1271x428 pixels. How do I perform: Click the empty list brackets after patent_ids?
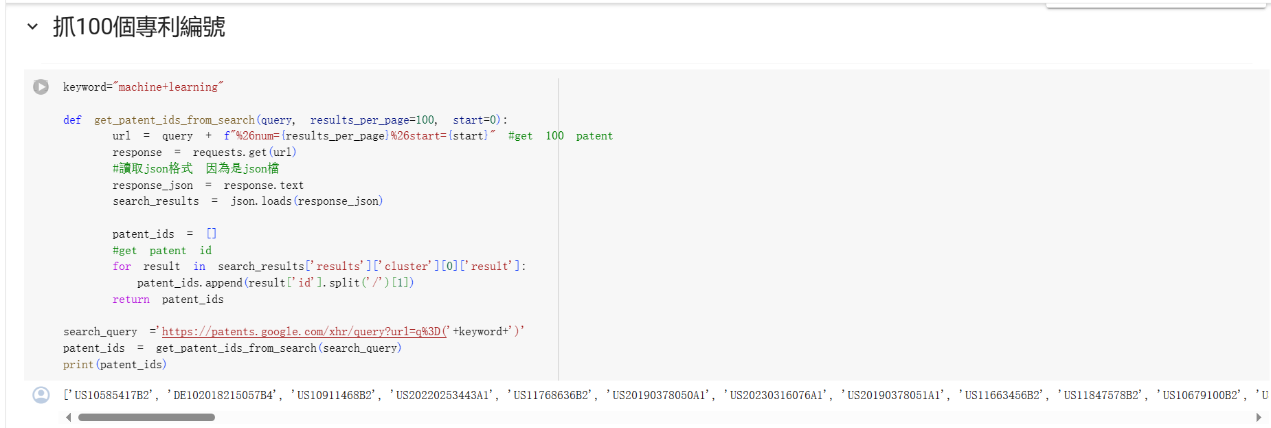pos(212,234)
